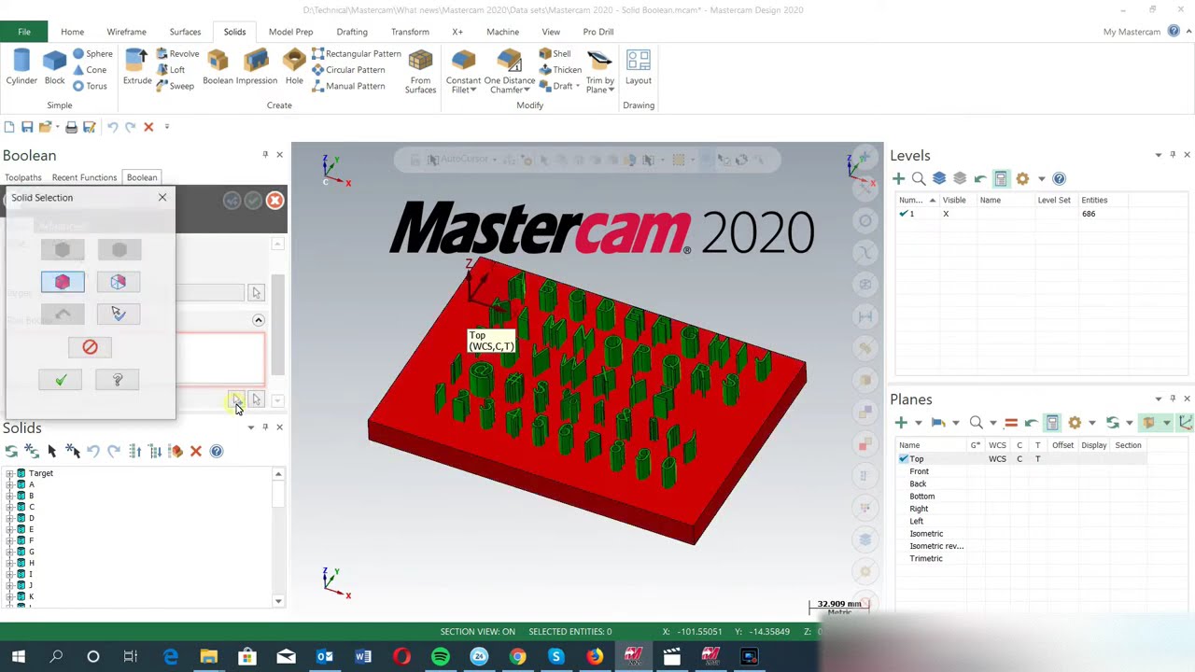Open Solids panel options dropdown arrow
The image size is (1195, 672).
click(x=250, y=427)
